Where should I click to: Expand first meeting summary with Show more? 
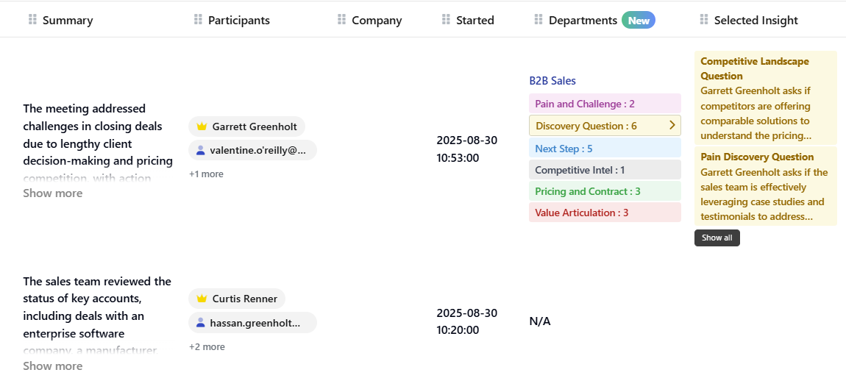click(53, 193)
